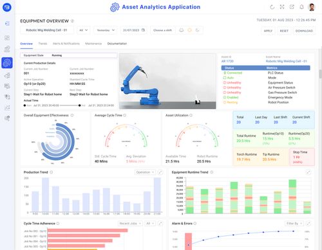322x250 pixels.
Task: Open the Recent Jobs dropdown in Cycle Time Adherence
Action: click(130, 224)
